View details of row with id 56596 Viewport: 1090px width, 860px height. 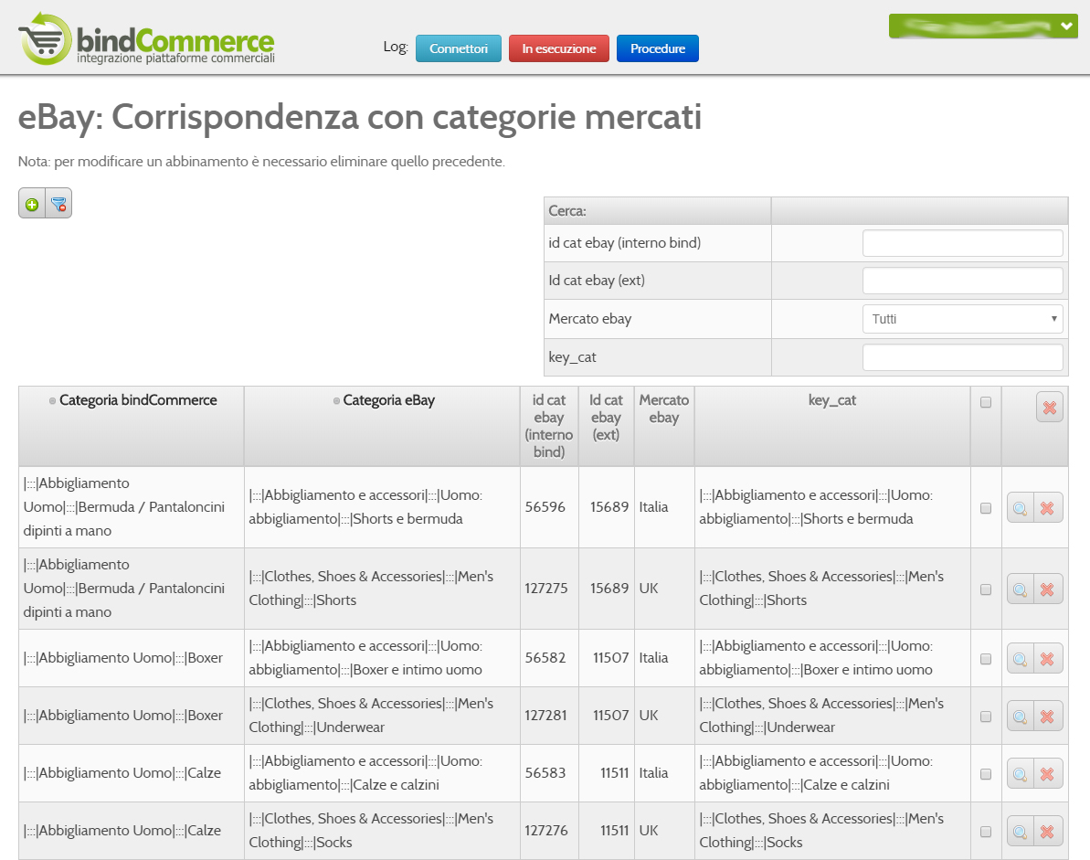[x=1020, y=508]
